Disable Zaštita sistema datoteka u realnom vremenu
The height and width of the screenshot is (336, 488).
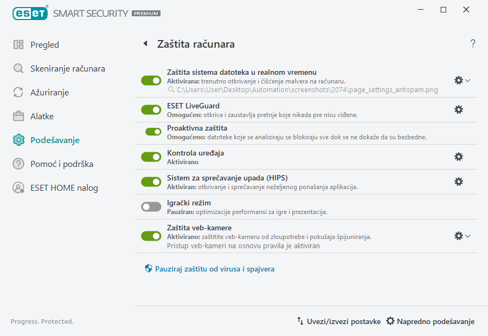pos(151,80)
